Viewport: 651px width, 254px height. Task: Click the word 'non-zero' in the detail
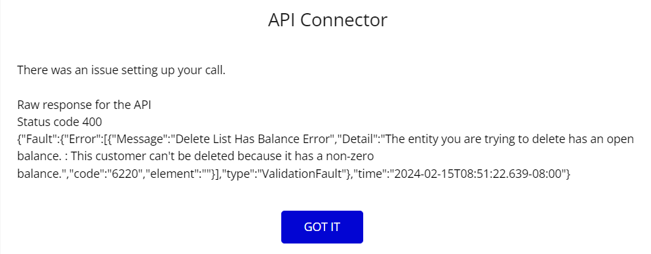tap(349, 156)
